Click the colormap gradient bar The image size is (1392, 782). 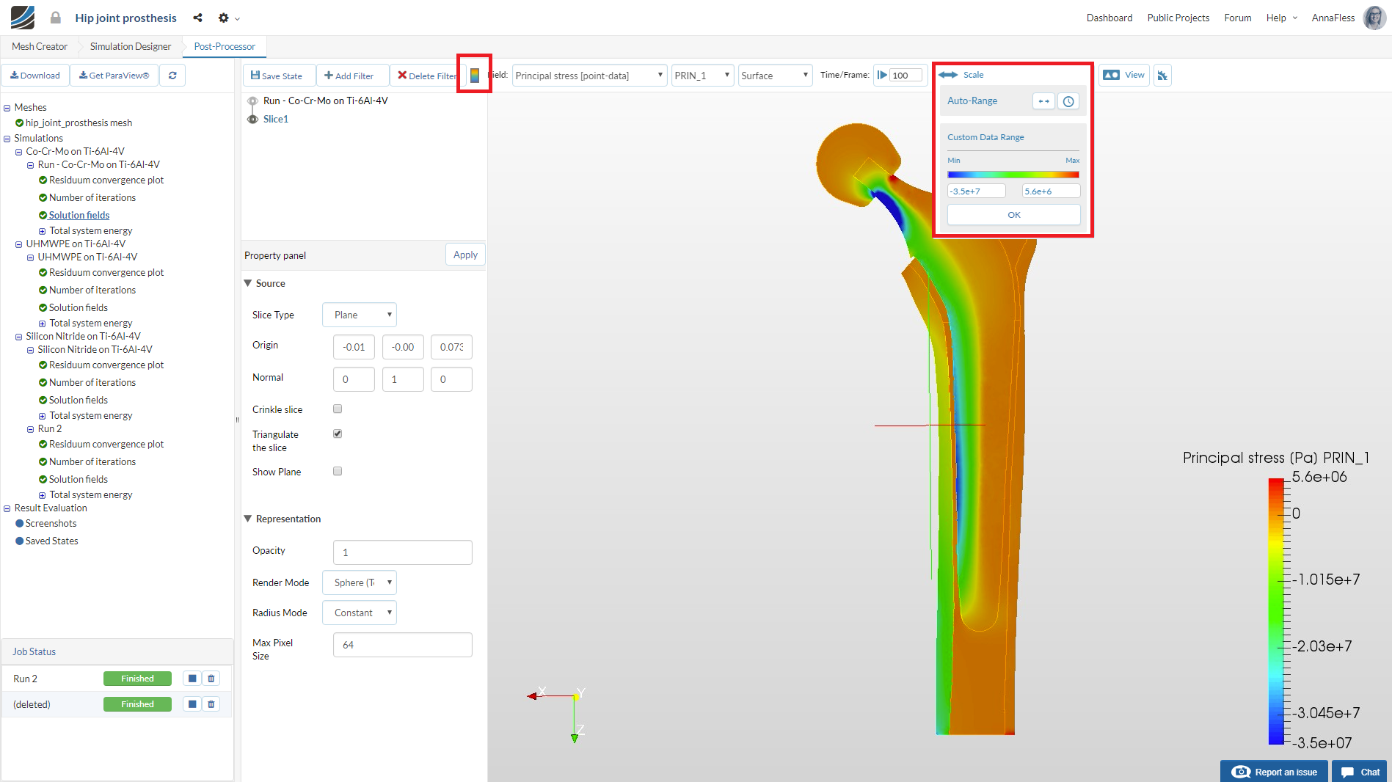[x=1013, y=174]
